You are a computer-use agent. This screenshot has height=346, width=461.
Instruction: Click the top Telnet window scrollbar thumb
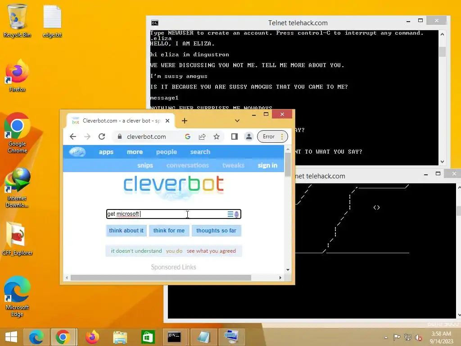click(x=442, y=52)
